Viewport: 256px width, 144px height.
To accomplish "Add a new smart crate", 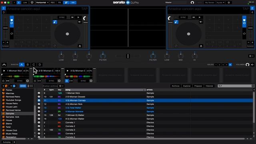I will (x=12, y=86).
